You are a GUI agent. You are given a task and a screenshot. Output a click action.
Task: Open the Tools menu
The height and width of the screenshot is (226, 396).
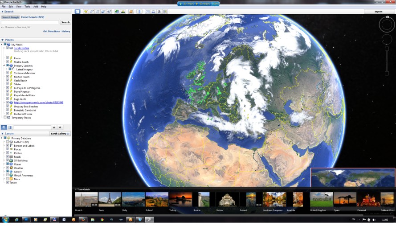coord(27,7)
